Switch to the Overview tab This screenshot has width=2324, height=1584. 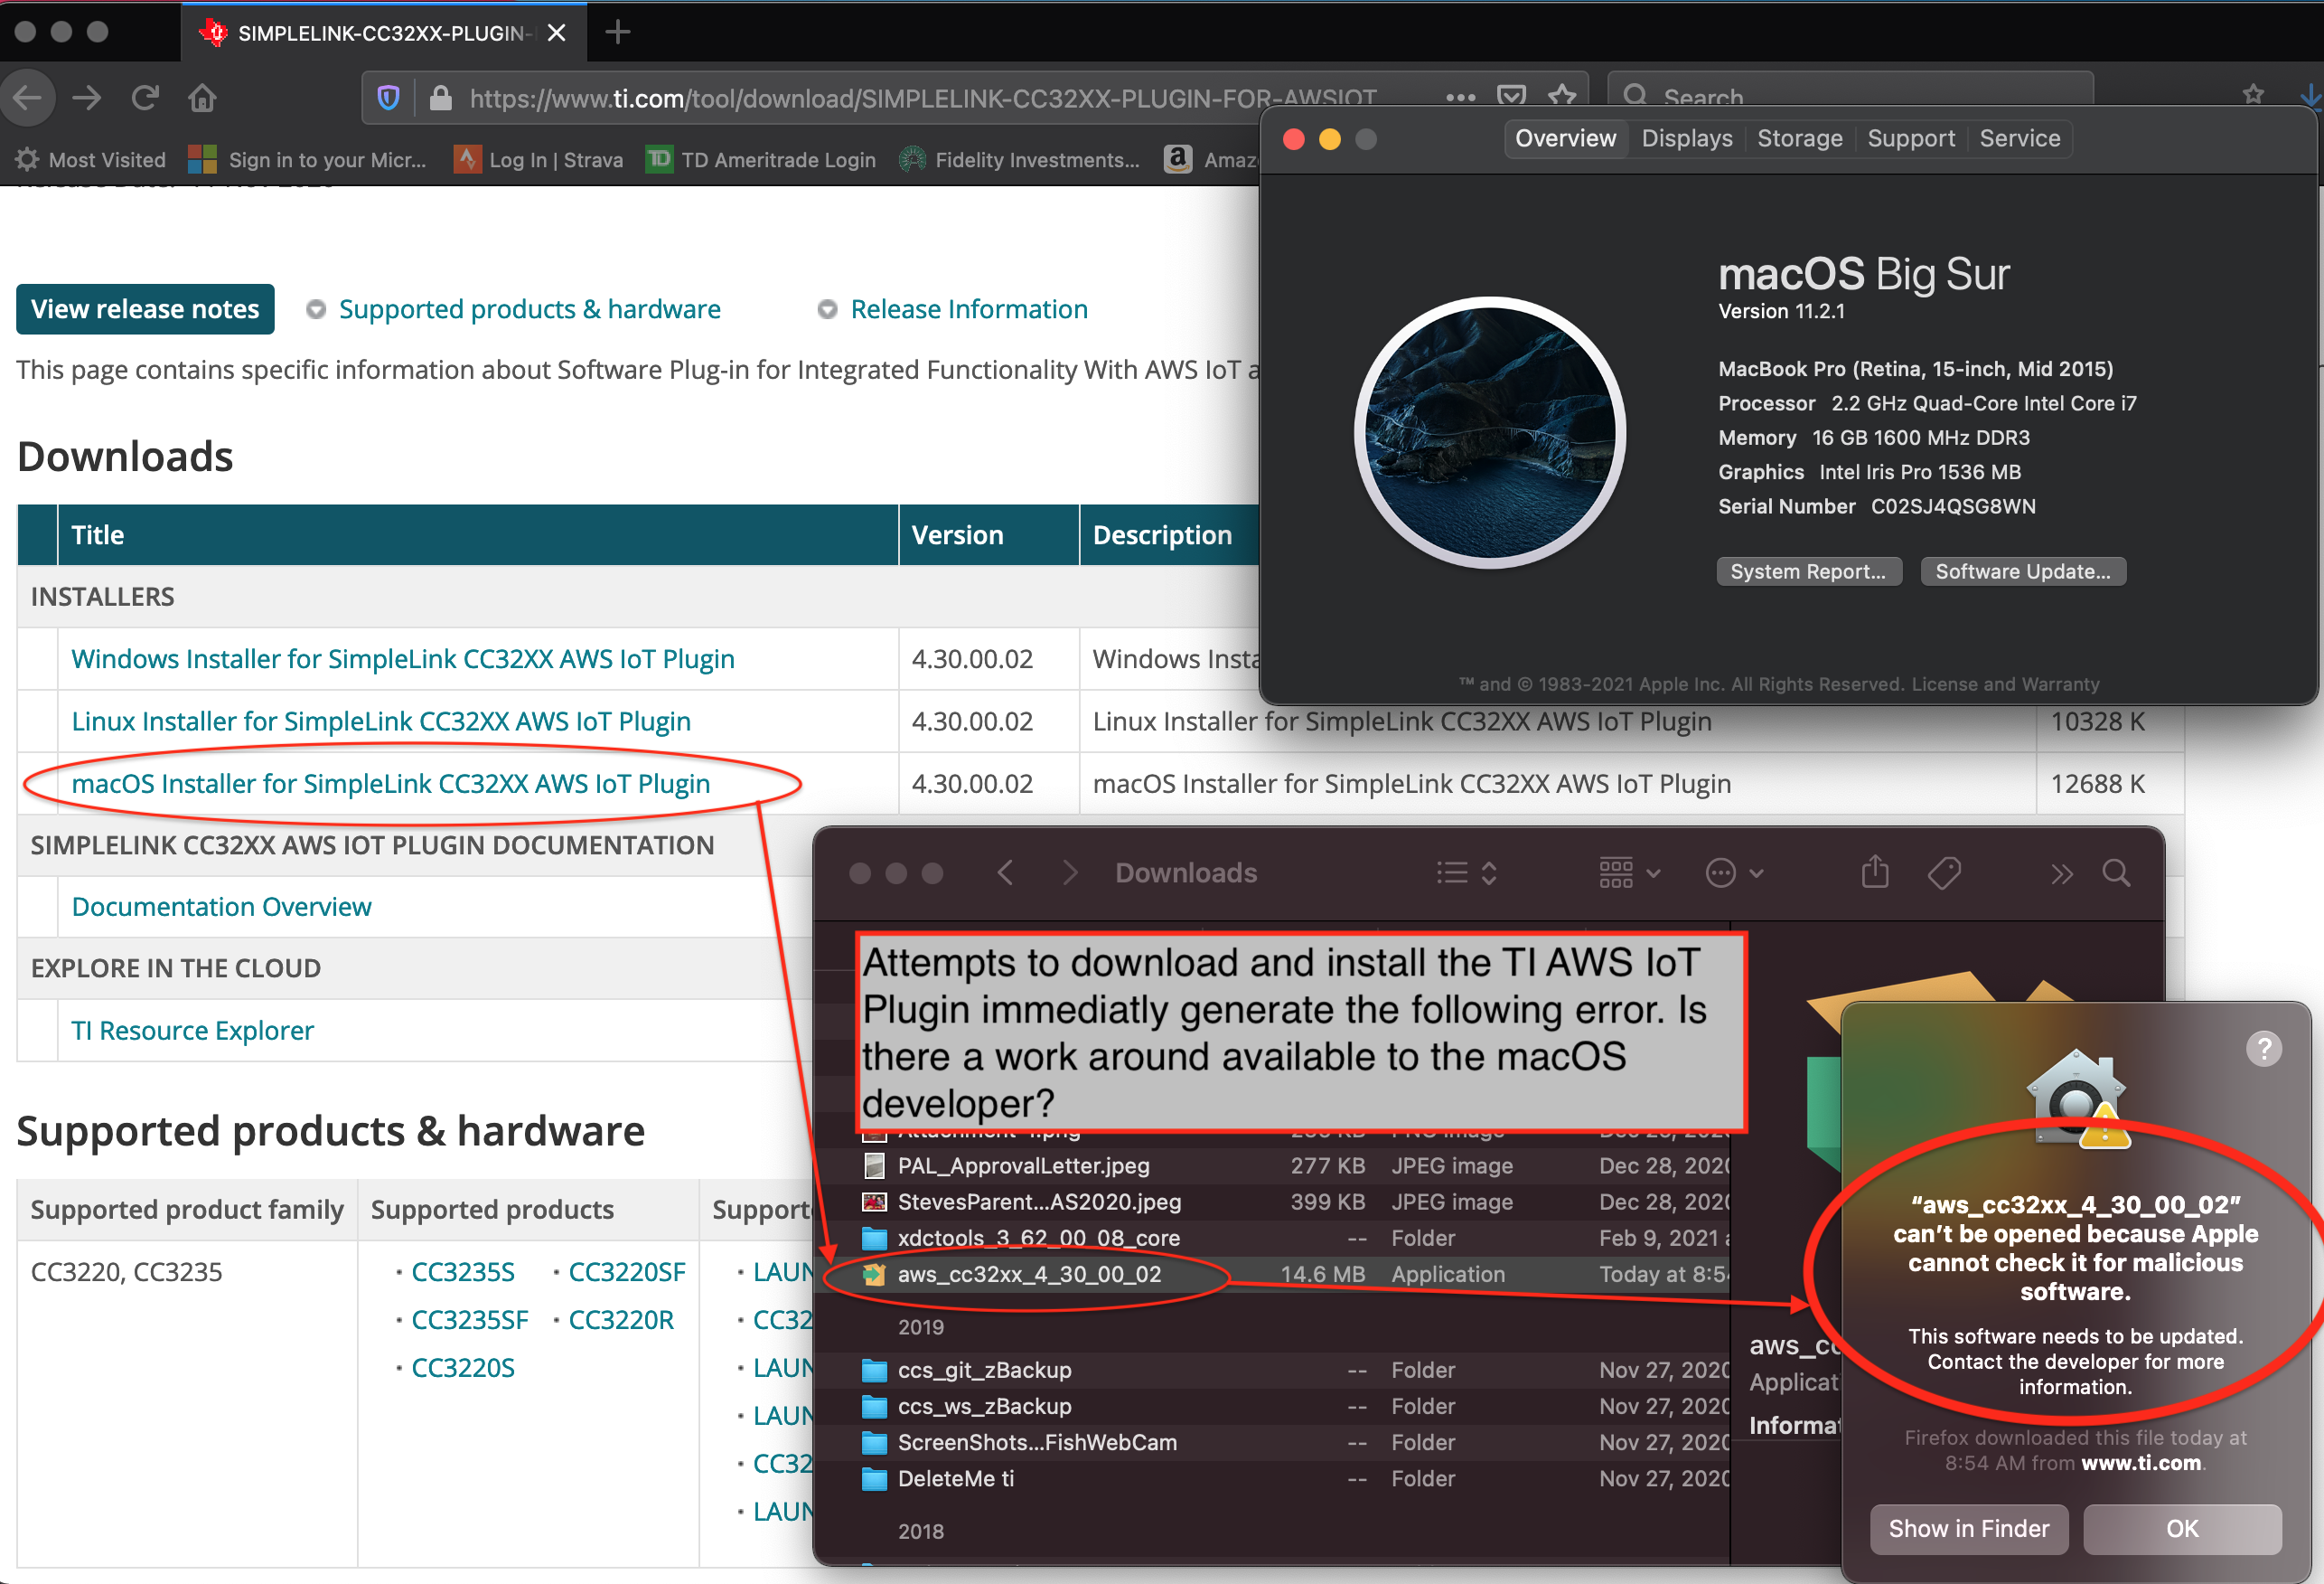tap(1565, 138)
